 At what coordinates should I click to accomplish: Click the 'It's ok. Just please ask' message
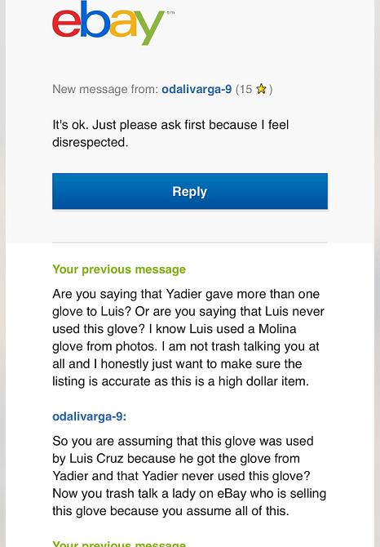170,134
